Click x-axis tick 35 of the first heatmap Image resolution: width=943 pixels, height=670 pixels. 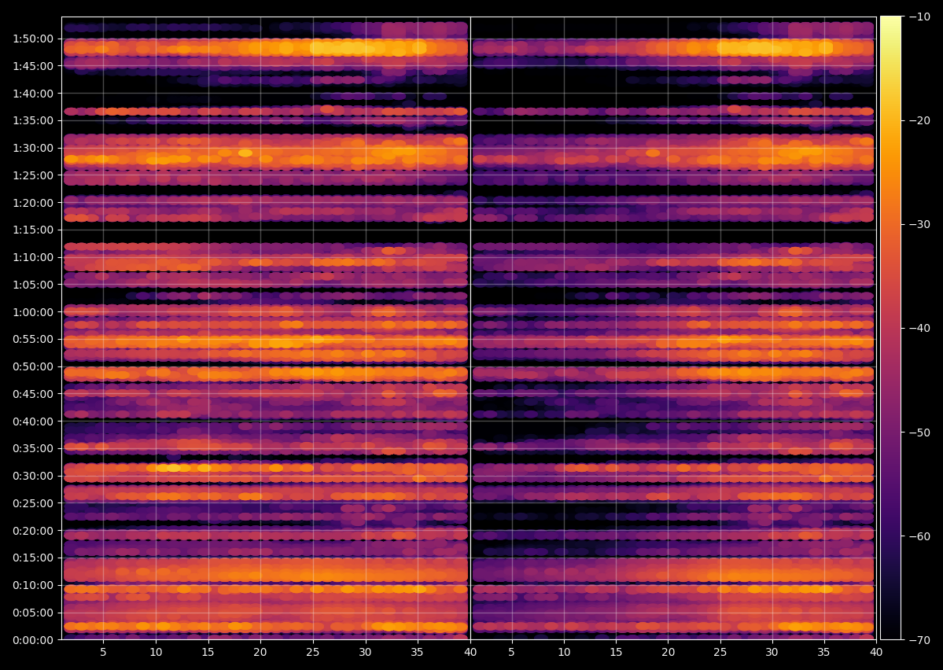pos(418,652)
